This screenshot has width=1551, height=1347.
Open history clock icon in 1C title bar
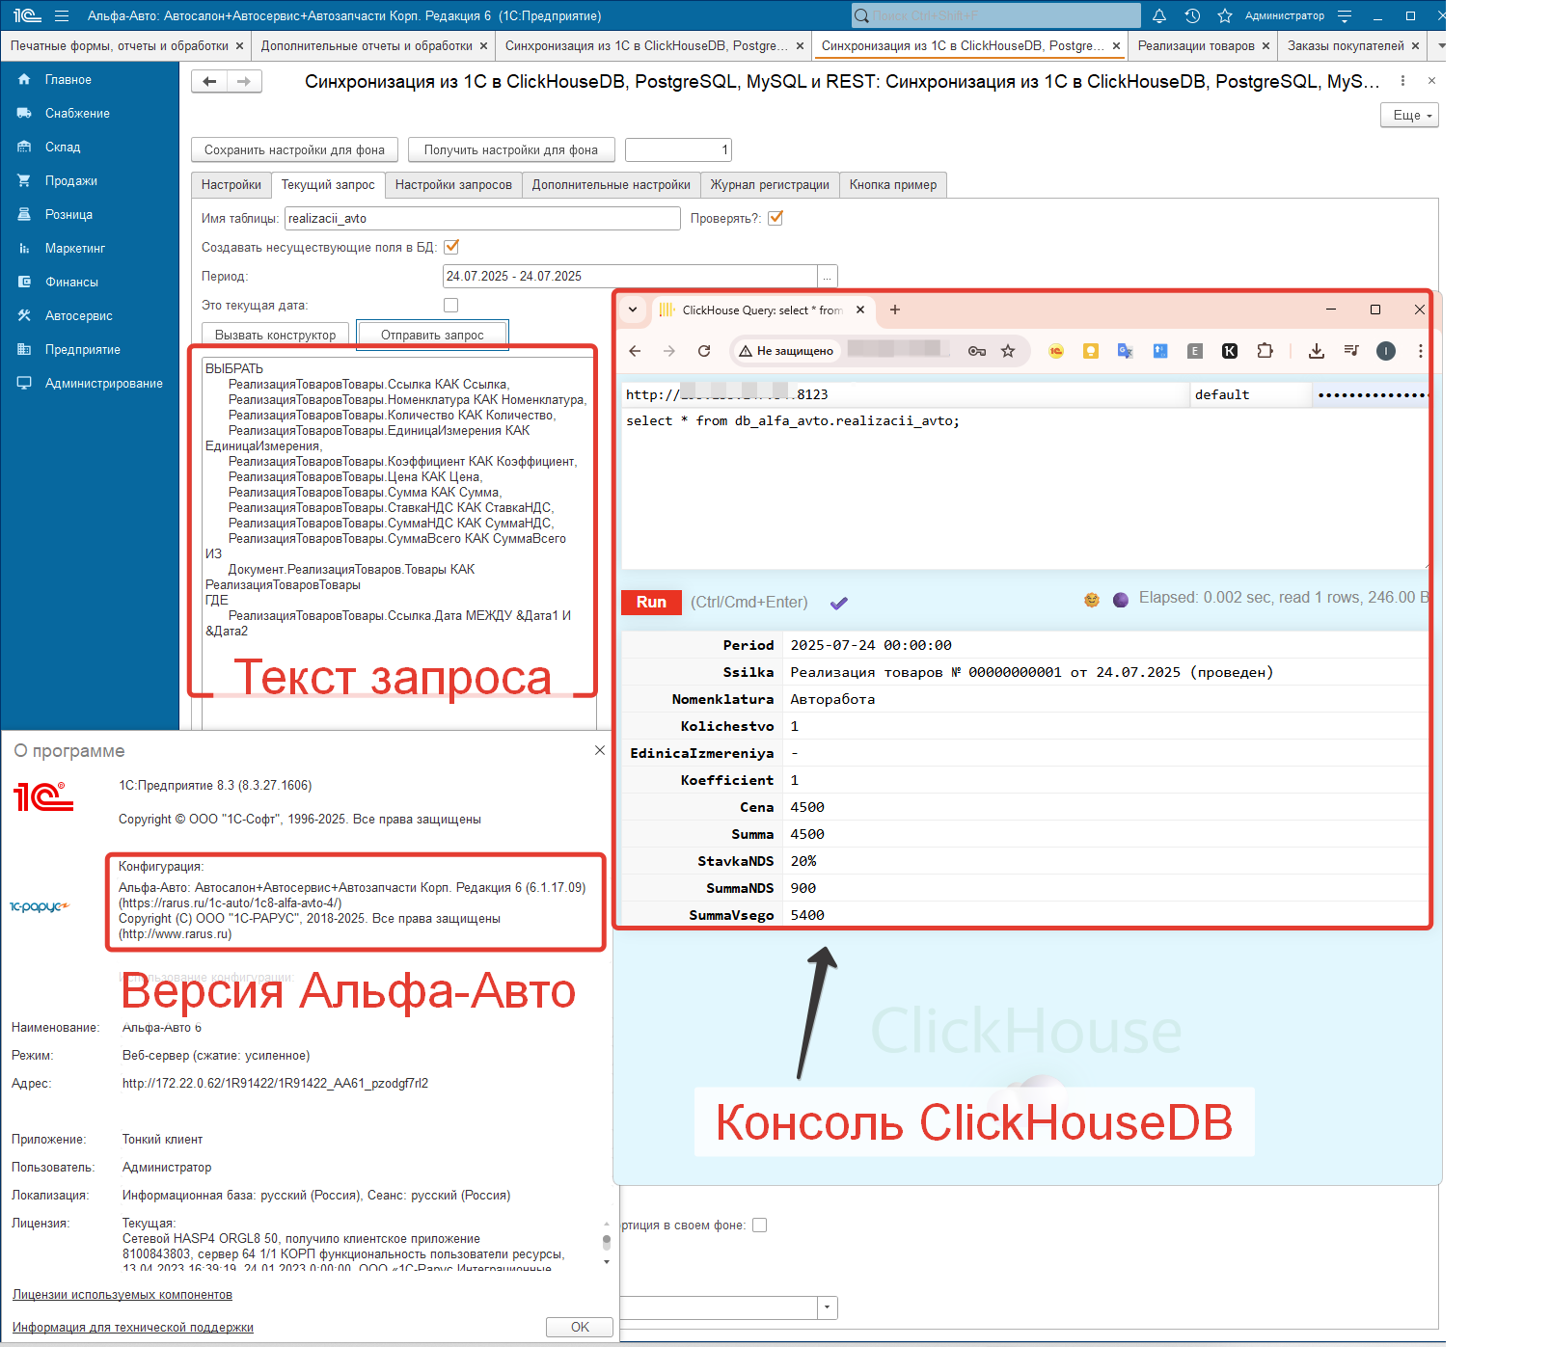[1192, 15]
